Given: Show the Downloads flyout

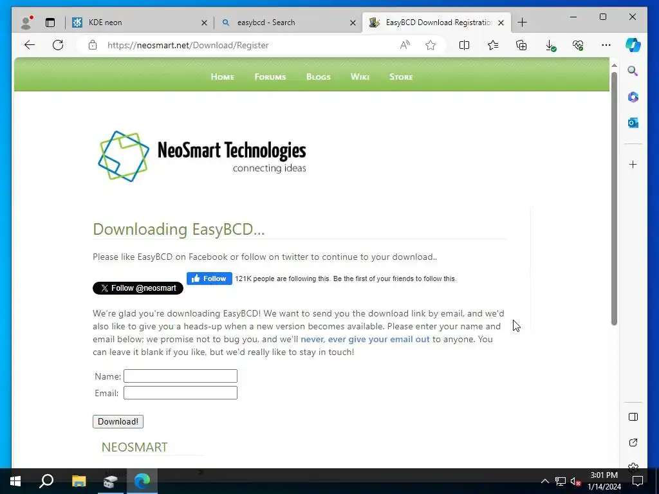Looking at the screenshot, I should 550,46.
